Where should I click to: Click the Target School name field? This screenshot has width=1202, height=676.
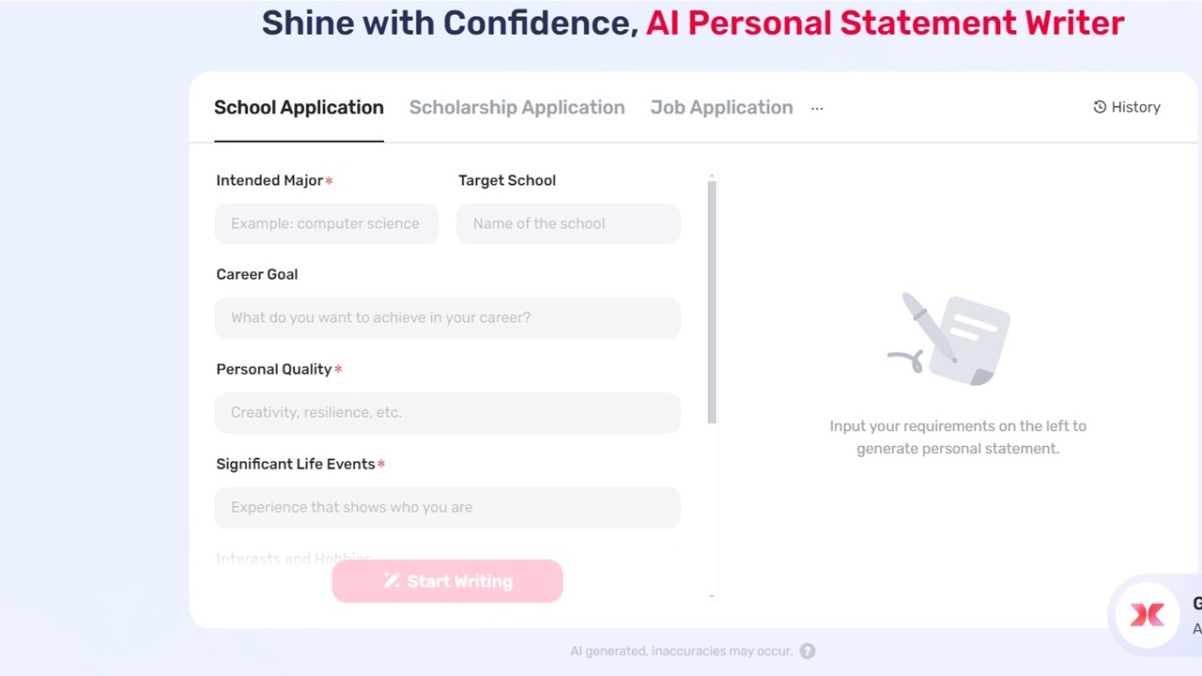click(x=568, y=223)
